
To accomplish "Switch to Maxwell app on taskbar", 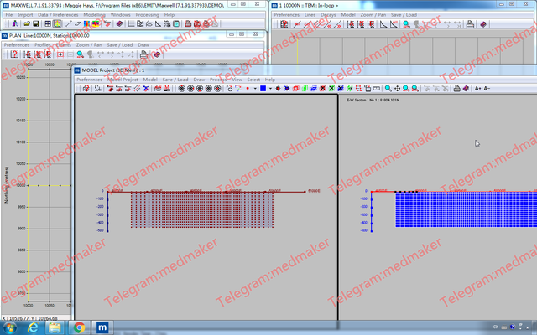I will (102, 327).
